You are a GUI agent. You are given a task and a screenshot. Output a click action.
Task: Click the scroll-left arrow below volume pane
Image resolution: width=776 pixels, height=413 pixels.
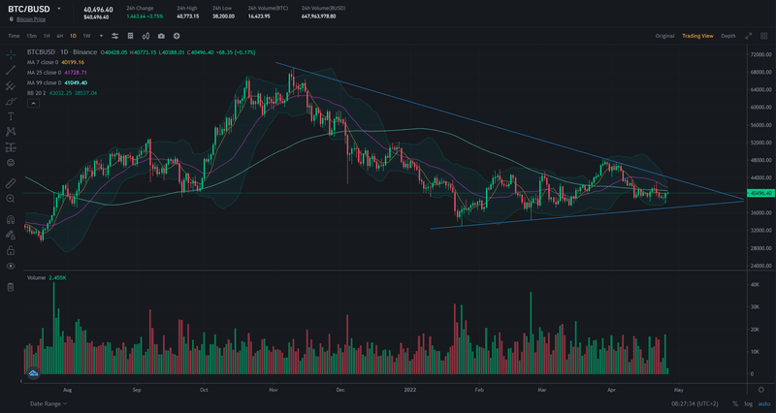[x=20, y=381]
